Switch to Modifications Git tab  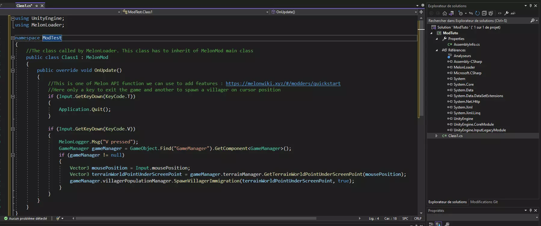pos(484,202)
